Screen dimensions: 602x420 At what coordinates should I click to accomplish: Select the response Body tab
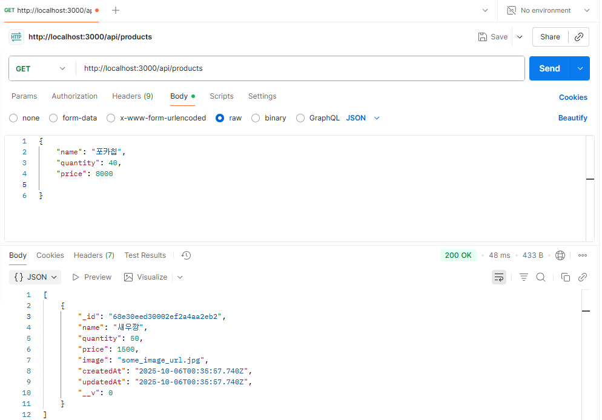click(18, 255)
